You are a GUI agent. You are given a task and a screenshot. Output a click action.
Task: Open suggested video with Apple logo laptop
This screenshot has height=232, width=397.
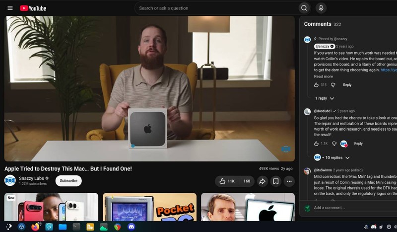pos(248,207)
